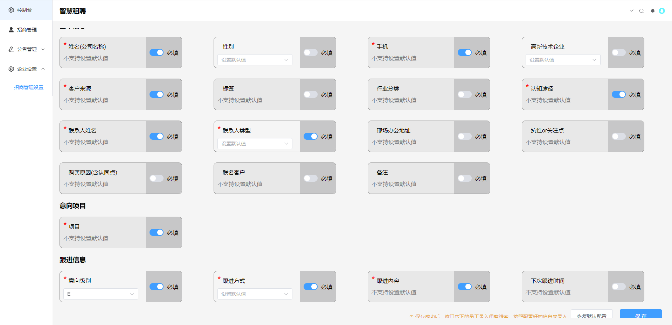Toggle 必填 for 姓名(公司名称)
This screenshot has width=672, height=325.
tap(157, 52)
